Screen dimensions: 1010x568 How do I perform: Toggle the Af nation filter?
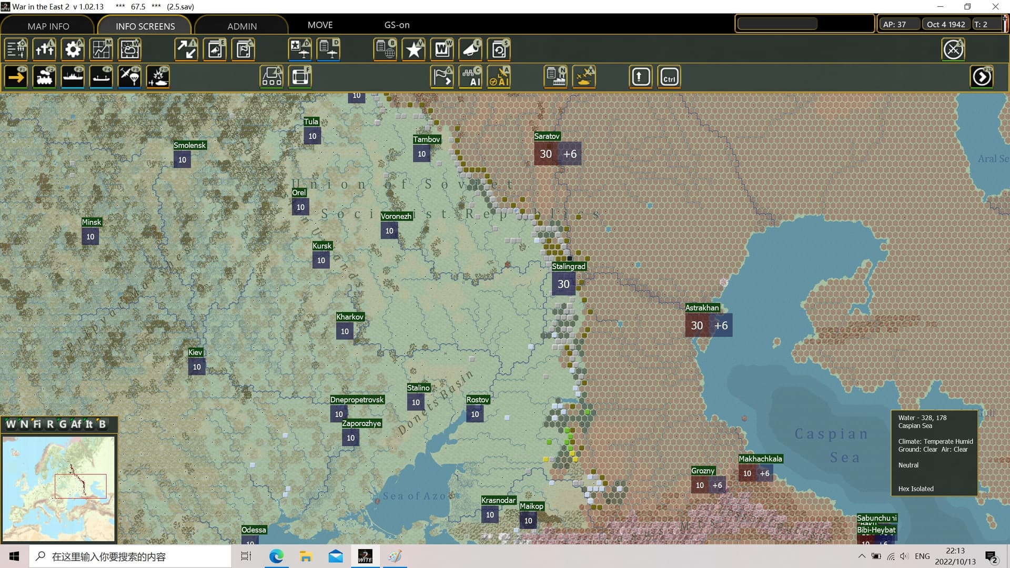click(x=76, y=424)
